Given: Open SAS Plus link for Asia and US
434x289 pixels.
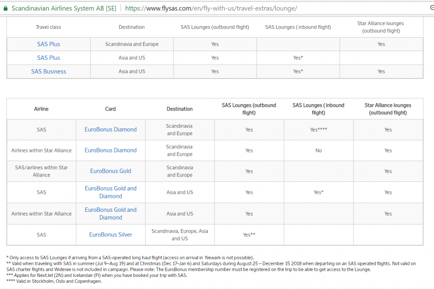Looking at the screenshot, I should [x=49, y=58].
